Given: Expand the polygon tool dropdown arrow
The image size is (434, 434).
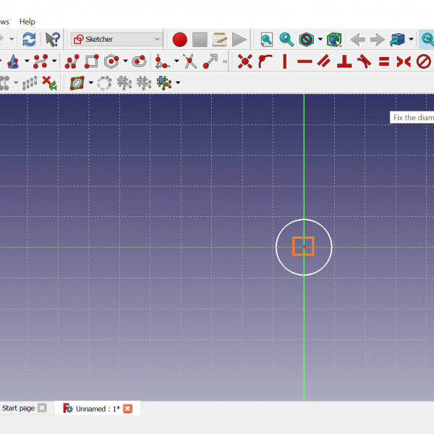Looking at the screenshot, I should pyautogui.click(x=125, y=61).
